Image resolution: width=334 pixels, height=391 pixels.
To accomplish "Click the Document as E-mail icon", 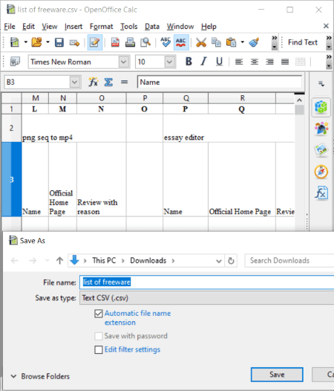I will pos(74,42).
